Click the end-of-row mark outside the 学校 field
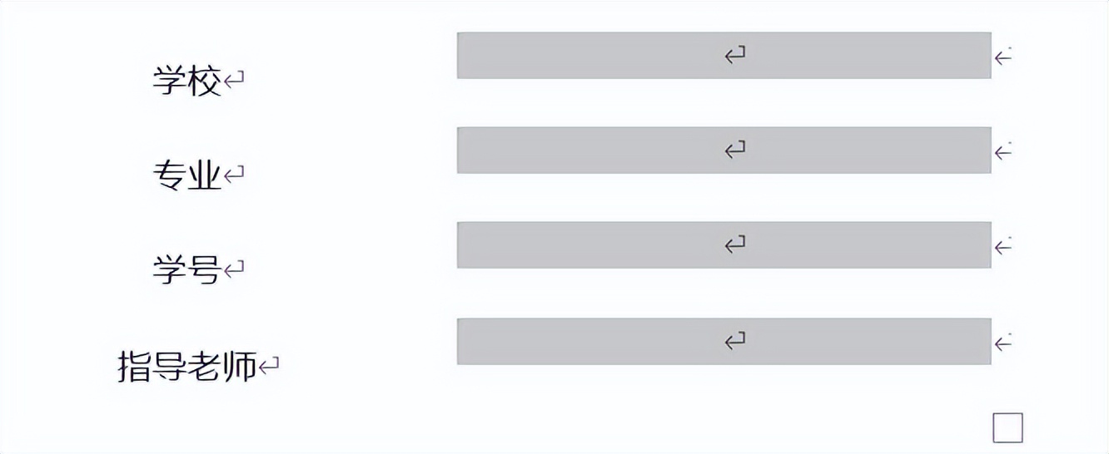The image size is (1109, 454). [x=1003, y=57]
